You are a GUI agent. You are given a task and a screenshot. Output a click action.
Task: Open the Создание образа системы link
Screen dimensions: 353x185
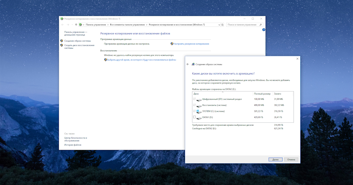(x=78, y=41)
